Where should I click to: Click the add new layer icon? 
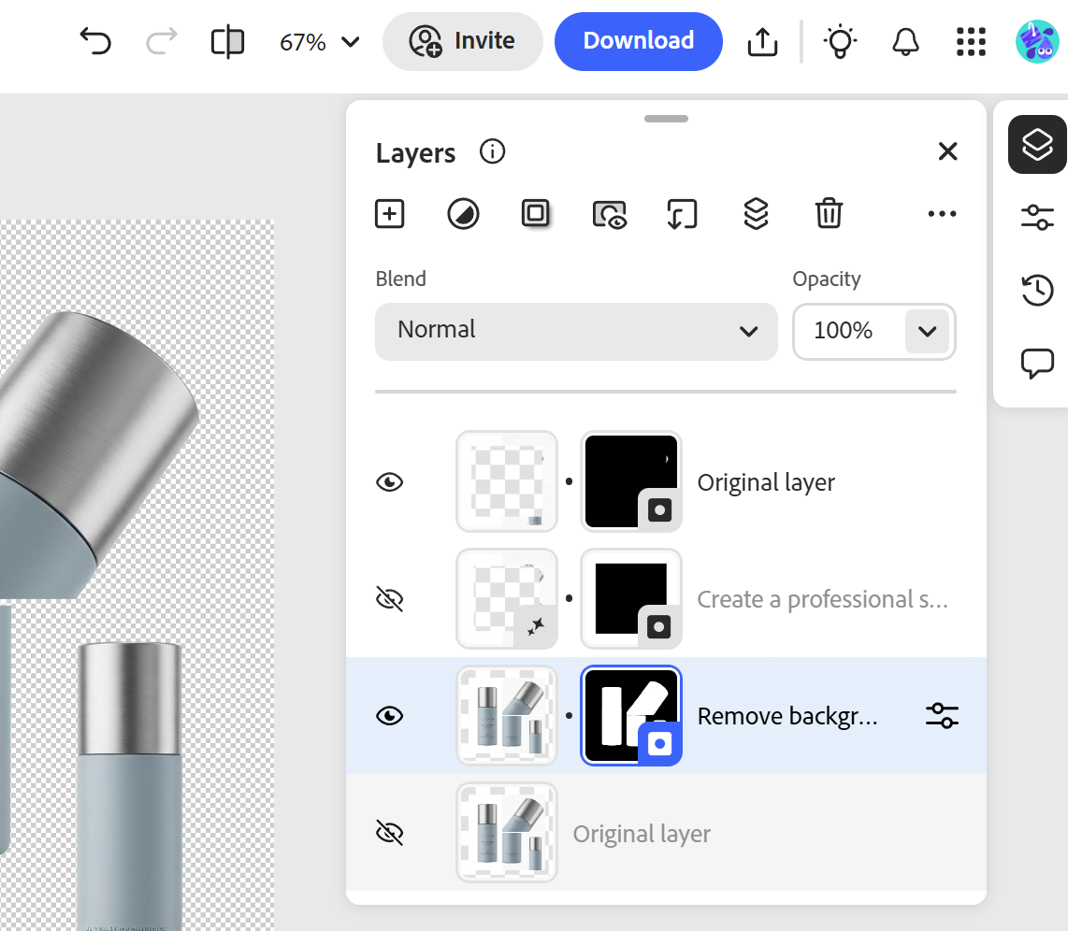[389, 214]
